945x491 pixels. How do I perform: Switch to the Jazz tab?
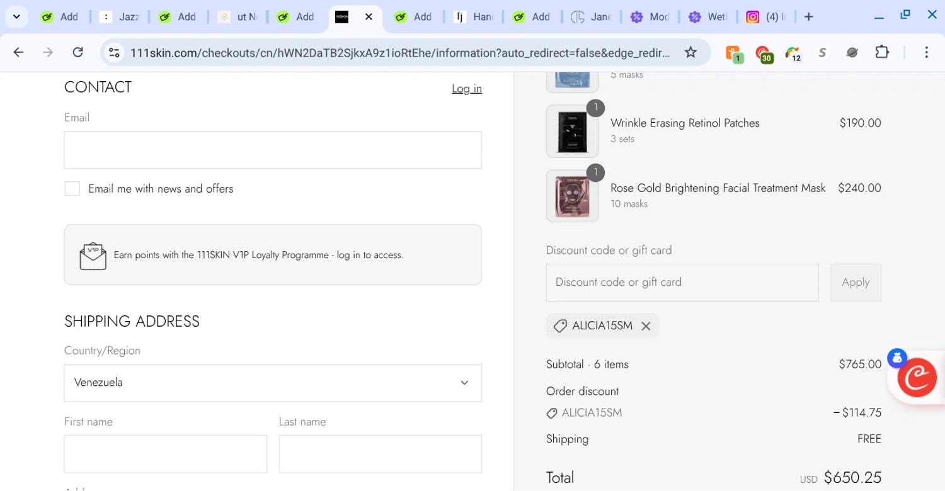click(120, 17)
